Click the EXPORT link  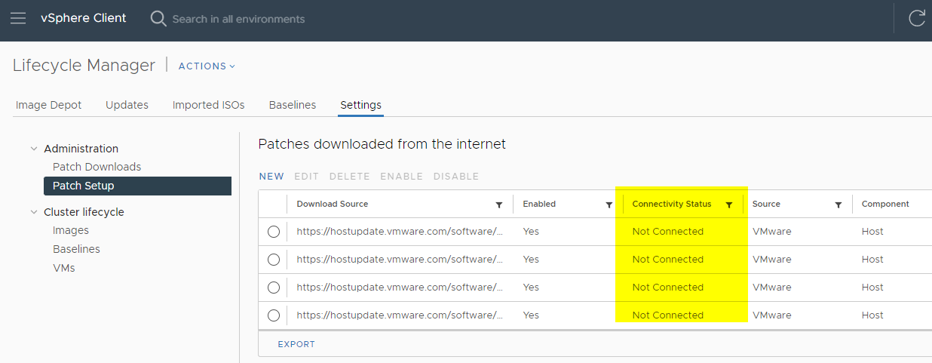296,344
